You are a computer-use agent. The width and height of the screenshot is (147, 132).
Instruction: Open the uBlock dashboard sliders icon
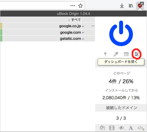[137, 54]
